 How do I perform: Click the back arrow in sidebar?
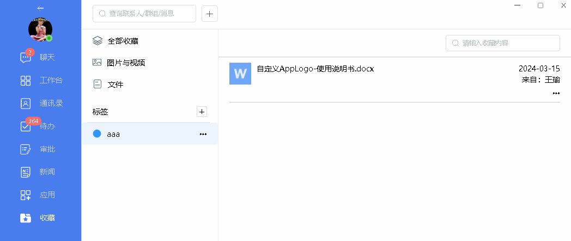[40, 8]
